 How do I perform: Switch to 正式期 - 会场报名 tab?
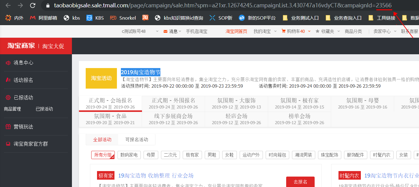[x=110, y=103]
